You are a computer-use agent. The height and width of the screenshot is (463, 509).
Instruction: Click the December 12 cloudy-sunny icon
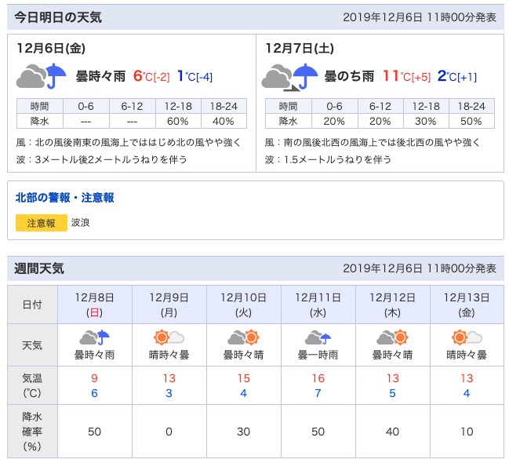392,338
